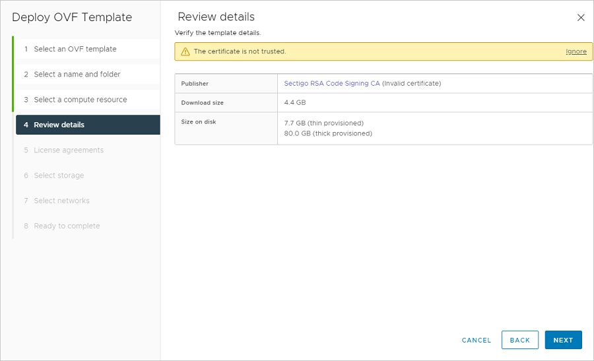Click the Publisher row label
The height and width of the screenshot is (361, 594).
[195, 84]
